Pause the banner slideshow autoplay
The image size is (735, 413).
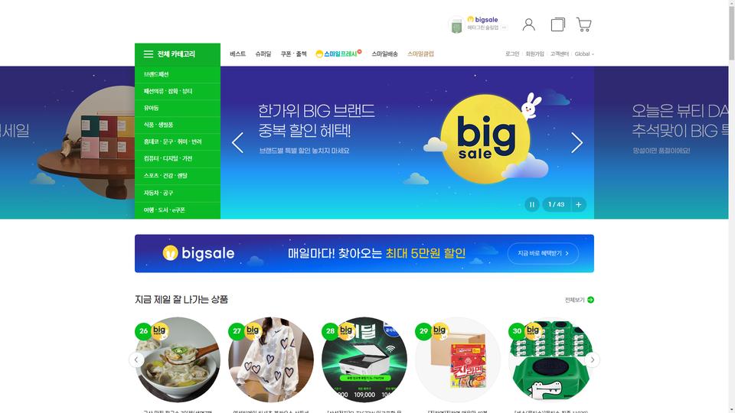531,205
